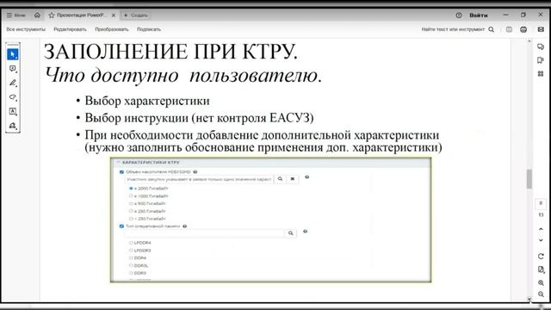Open the save to cloud icon
Image resolution: width=551 pixels, height=310 pixels.
tap(509, 29)
